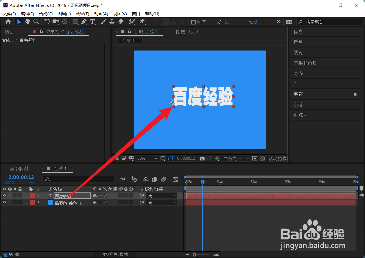Select the Brush tool
This screenshot has width=365, height=258.
point(104,22)
